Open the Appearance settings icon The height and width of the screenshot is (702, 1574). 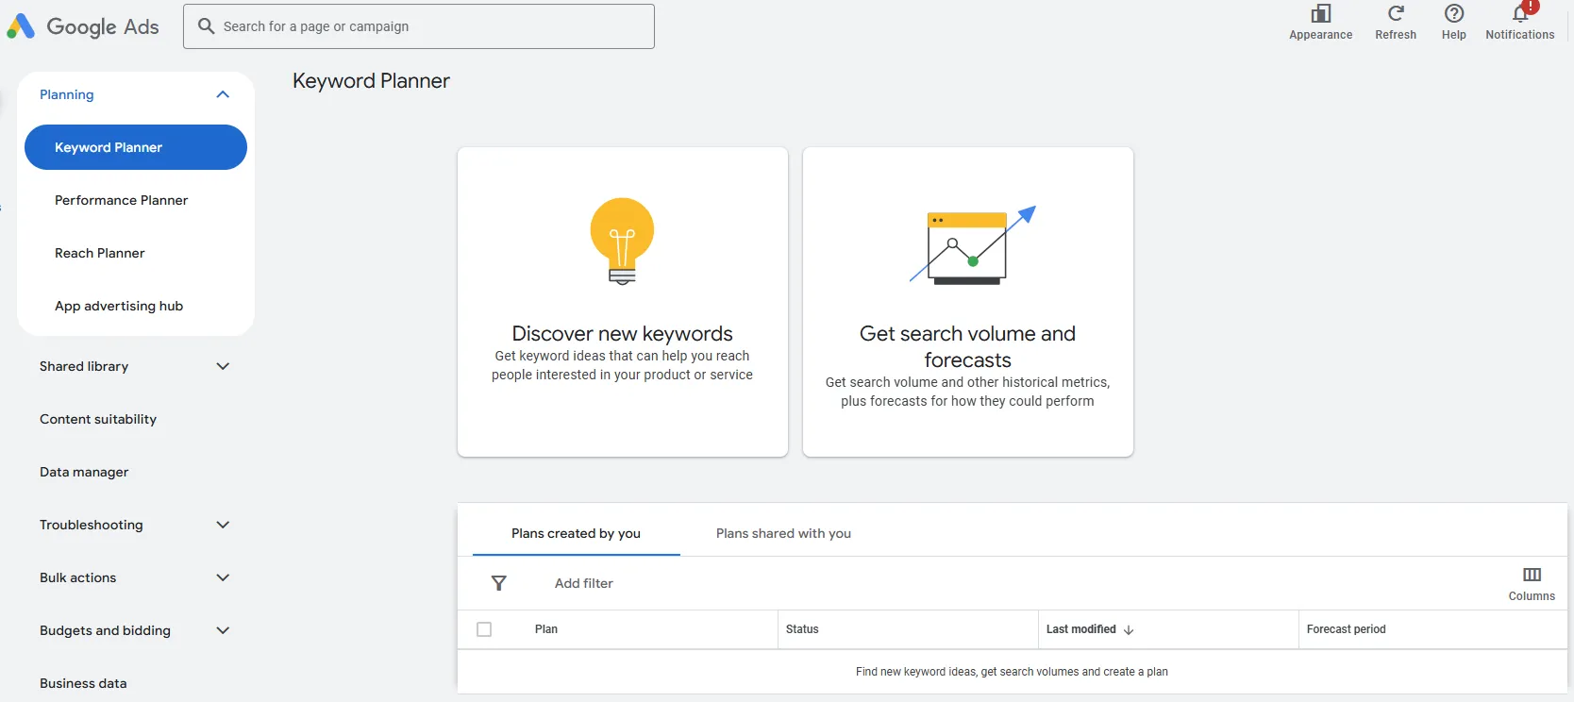(x=1321, y=14)
